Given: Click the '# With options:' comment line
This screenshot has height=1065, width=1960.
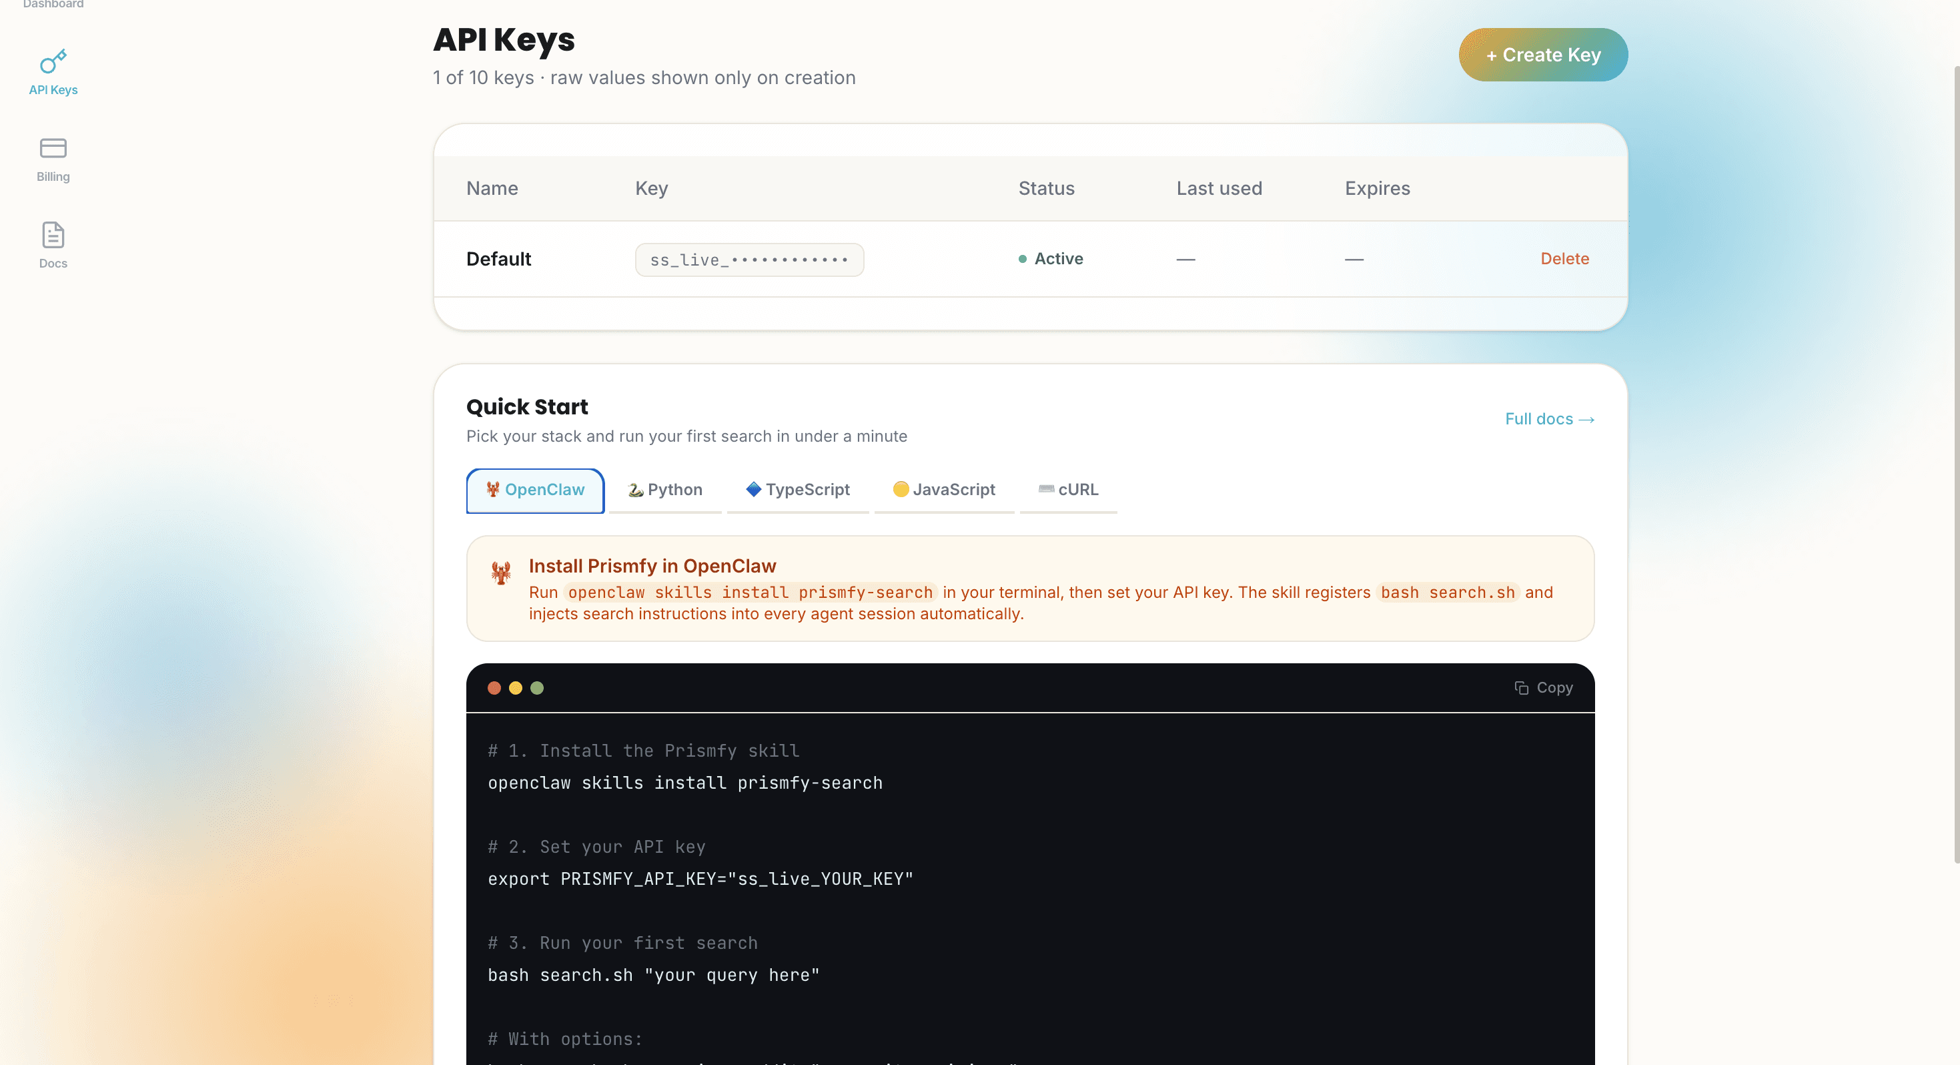Looking at the screenshot, I should [564, 1039].
